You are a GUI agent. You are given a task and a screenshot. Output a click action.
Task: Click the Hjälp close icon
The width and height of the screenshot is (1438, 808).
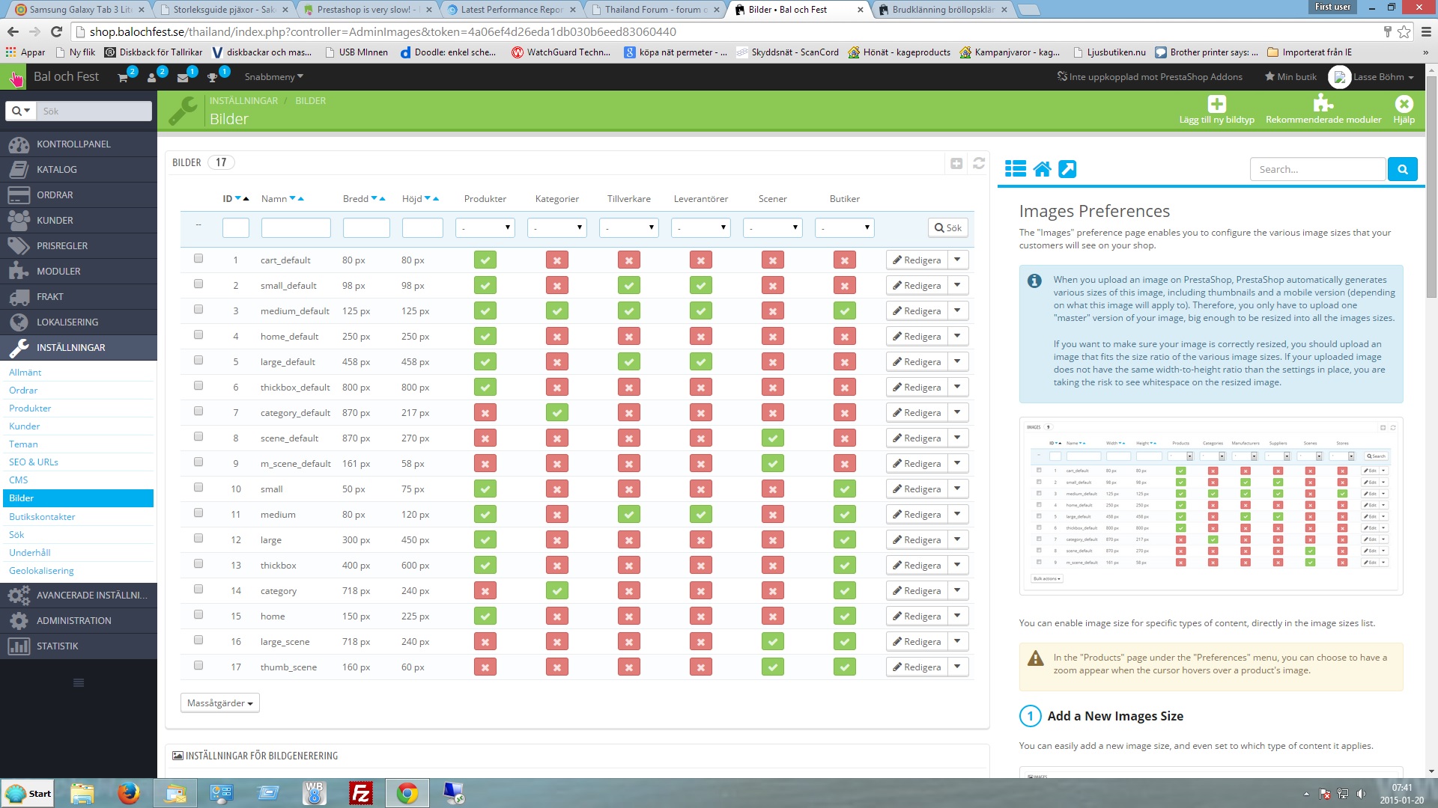1404,104
